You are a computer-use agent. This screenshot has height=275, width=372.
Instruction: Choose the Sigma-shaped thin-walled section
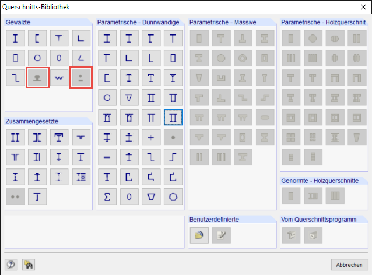click(107, 196)
